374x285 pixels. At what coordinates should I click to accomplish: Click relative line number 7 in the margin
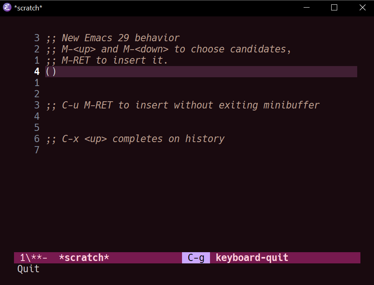tap(37, 150)
